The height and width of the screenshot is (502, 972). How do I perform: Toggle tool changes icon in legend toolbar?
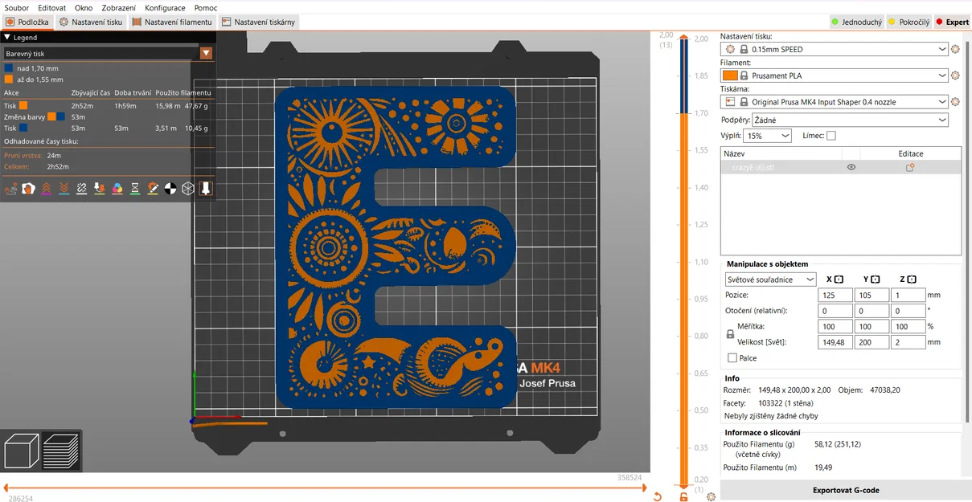pyautogui.click(x=100, y=189)
